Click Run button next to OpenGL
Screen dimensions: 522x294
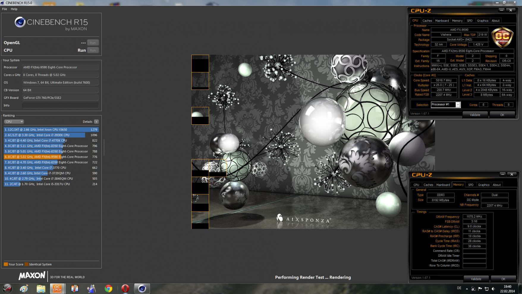tap(93, 43)
